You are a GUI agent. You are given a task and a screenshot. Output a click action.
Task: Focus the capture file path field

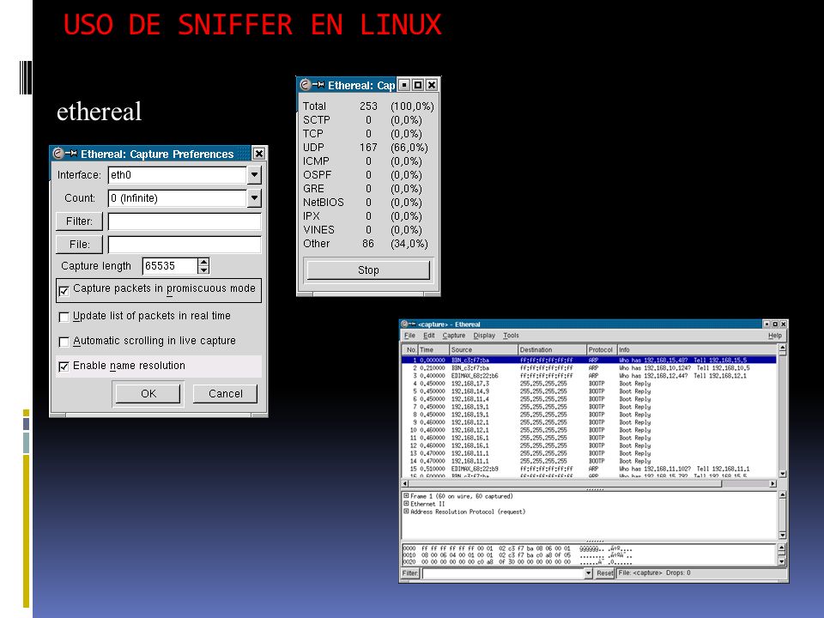click(185, 245)
